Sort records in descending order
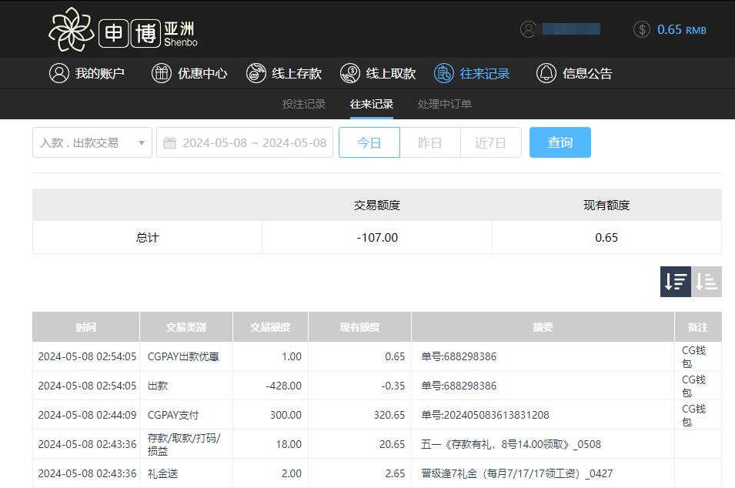 tap(675, 282)
